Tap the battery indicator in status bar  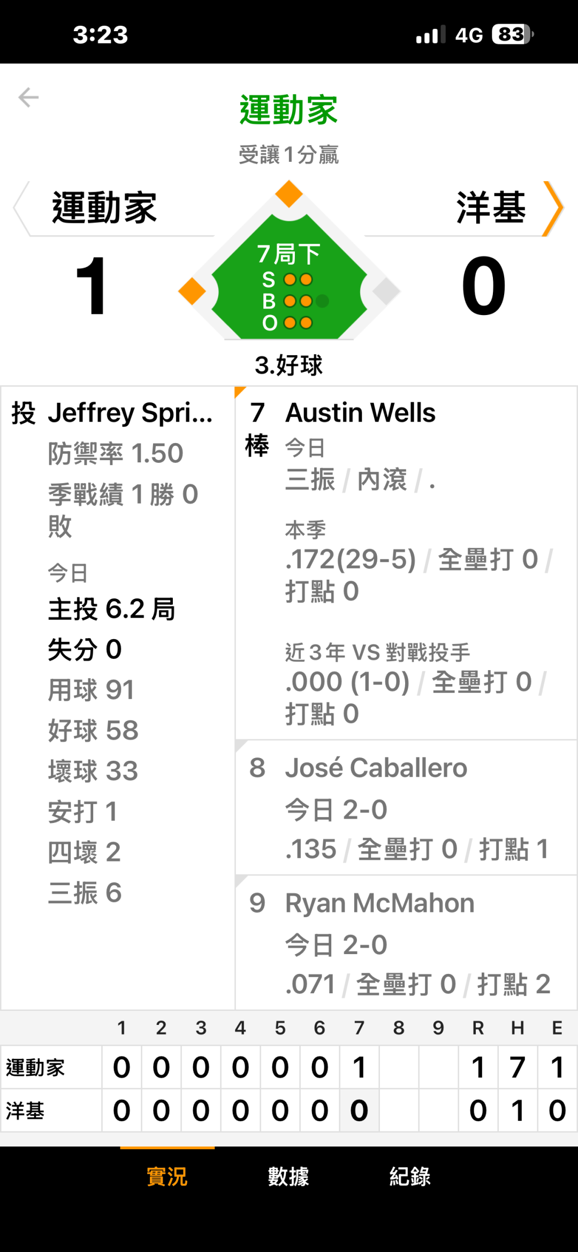point(512,35)
